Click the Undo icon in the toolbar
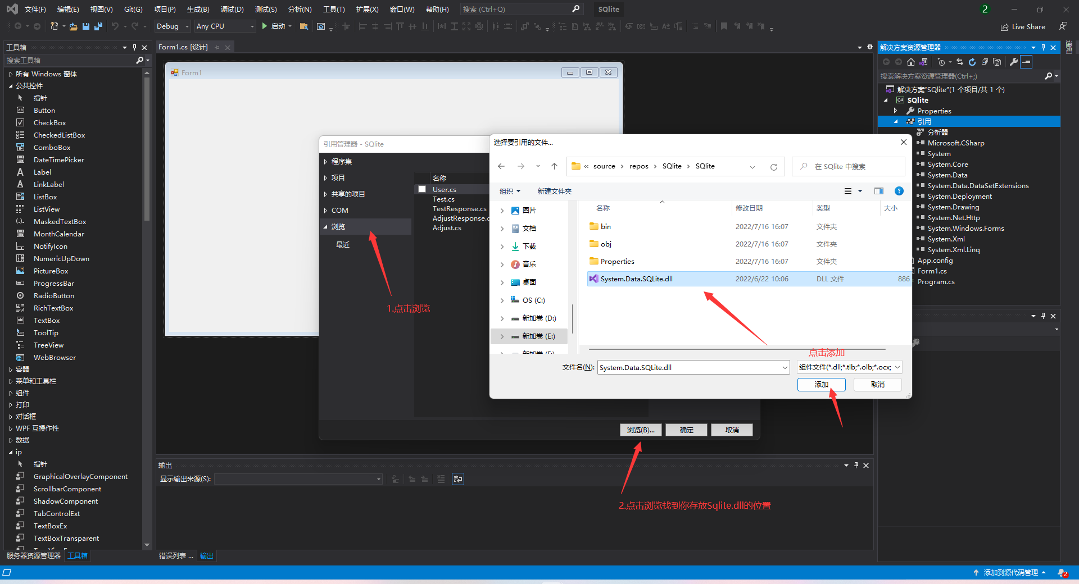Image resolution: width=1079 pixels, height=584 pixels. [115, 26]
